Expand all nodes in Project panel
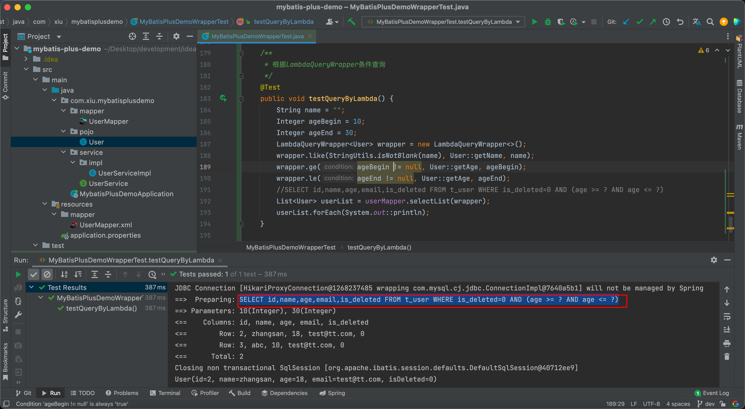The height and width of the screenshot is (409, 745). tap(146, 36)
